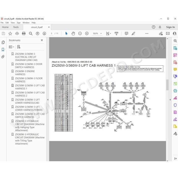Select the highlighter pen tool
The image size is (178, 178).
tap(133, 34)
